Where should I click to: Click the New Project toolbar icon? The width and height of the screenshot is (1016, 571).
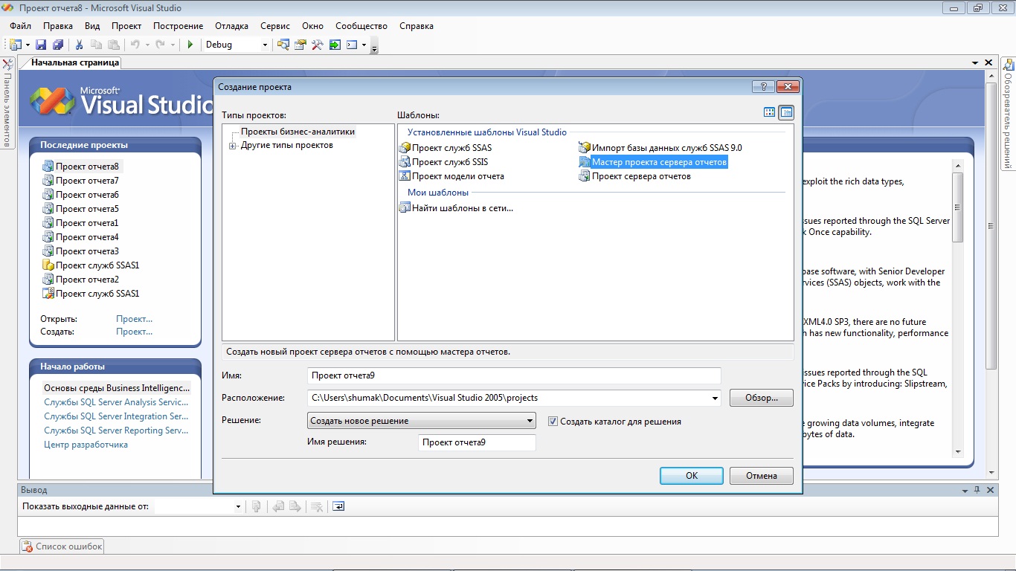coord(15,45)
